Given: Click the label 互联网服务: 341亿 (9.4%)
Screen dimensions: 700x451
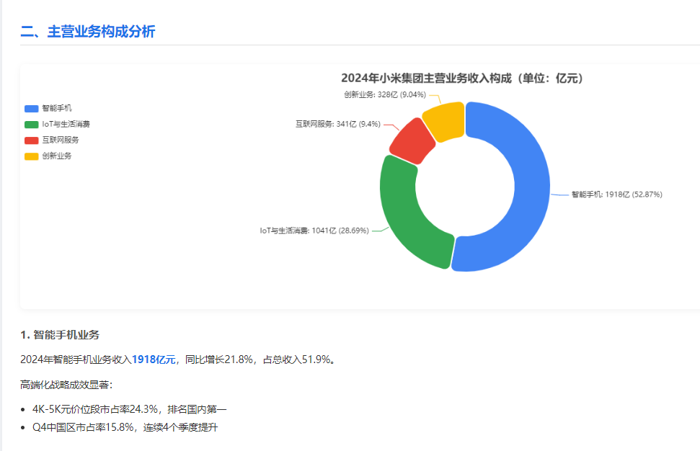Looking at the screenshot, I should [x=338, y=124].
